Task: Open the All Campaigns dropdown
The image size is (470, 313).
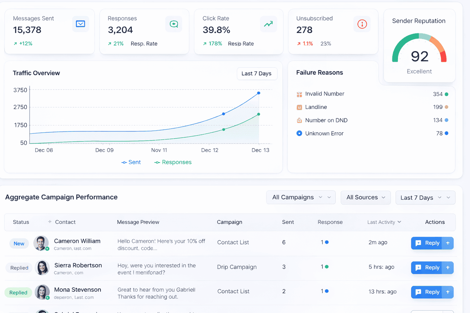Action: pos(301,197)
